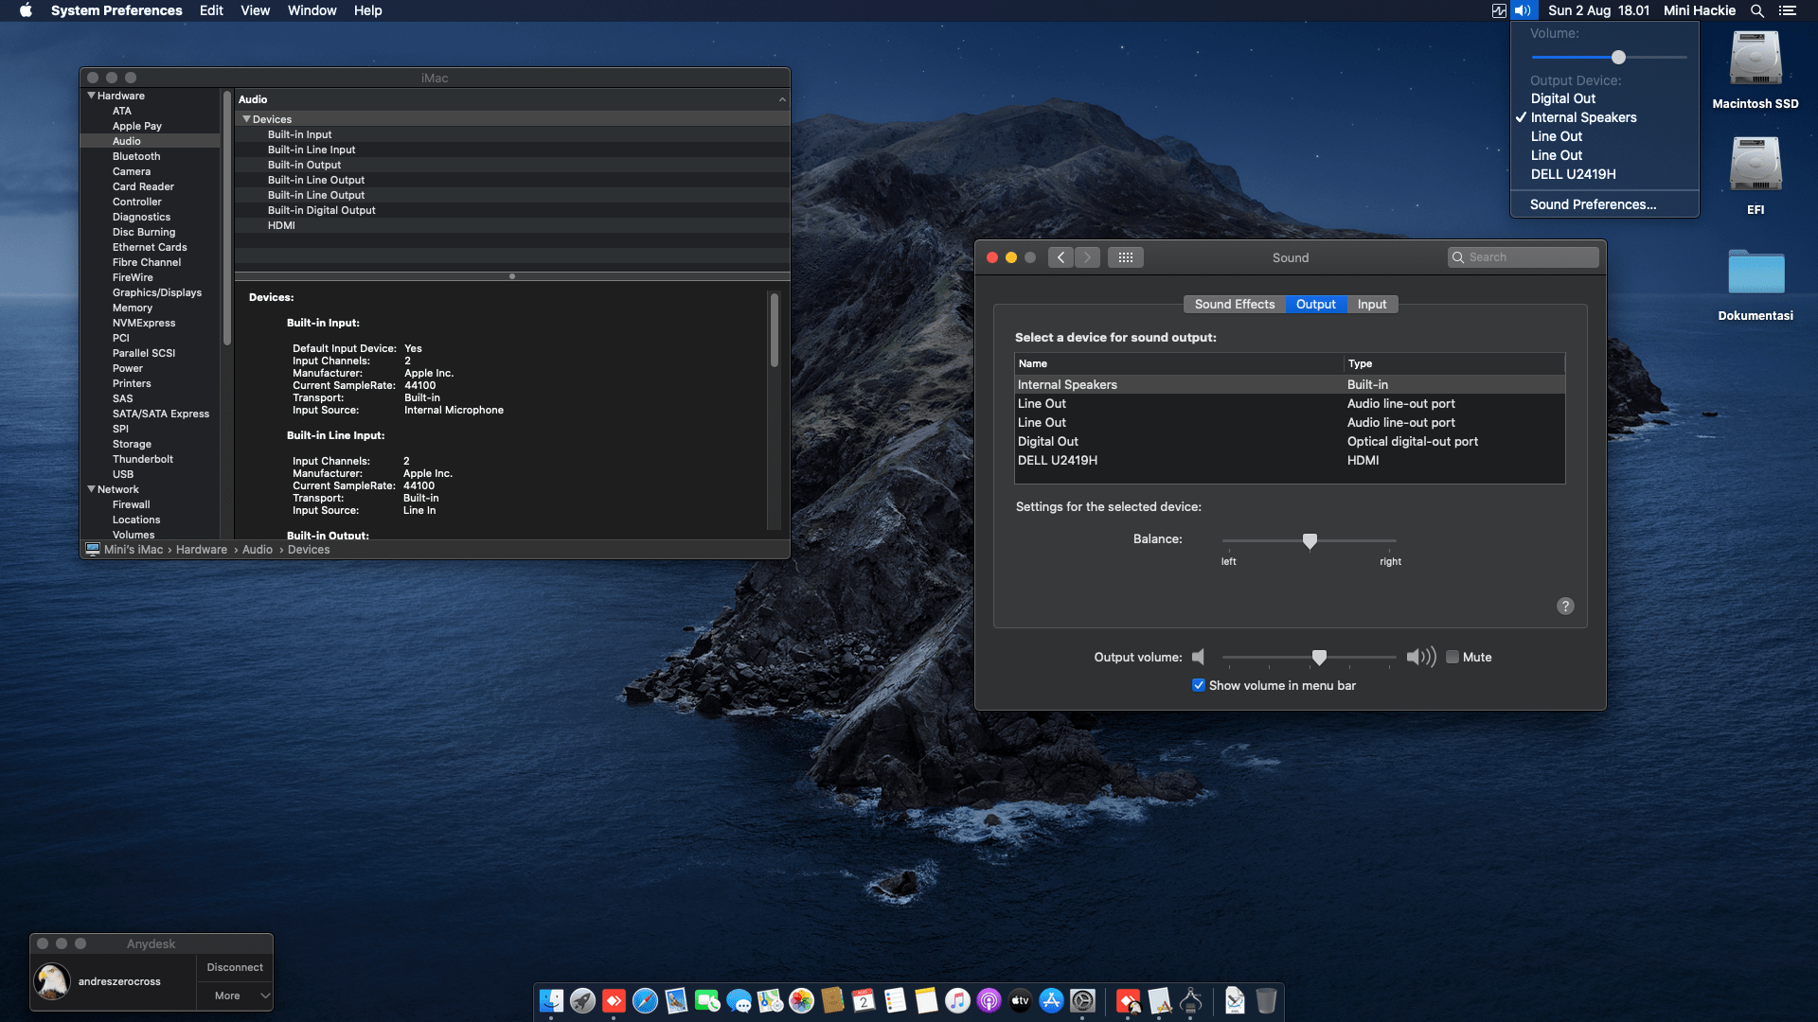This screenshot has width=1818, height=1022.
Task: Click the Sound search field
Action: [x=1529, y=257]
